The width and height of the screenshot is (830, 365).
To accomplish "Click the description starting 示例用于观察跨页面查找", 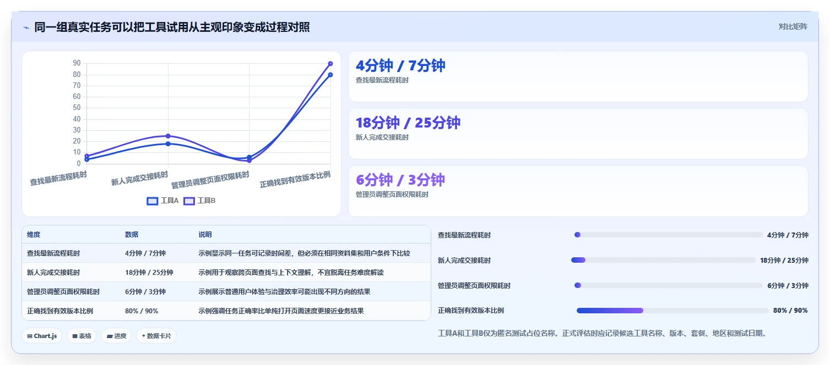I will coord(291,272).
